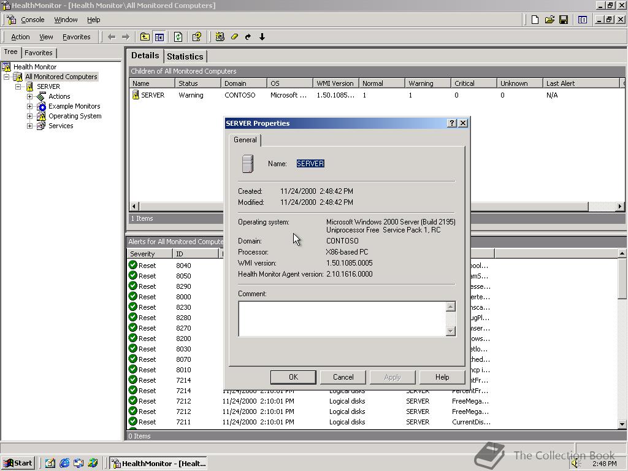The width and height of the screenshot is (628, 471).
Task: Launch Internet Explorer from quick launch
Action: point(64,463)
